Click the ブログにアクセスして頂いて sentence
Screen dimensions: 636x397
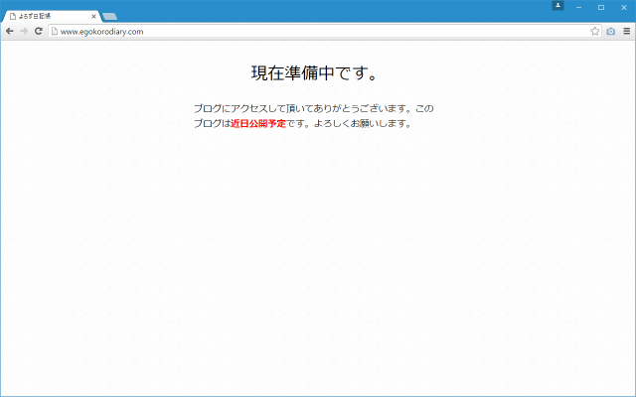[x=314, y=108]
